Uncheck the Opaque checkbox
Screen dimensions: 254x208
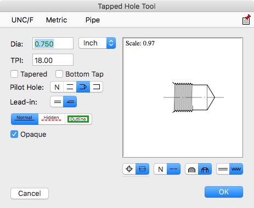14,134
